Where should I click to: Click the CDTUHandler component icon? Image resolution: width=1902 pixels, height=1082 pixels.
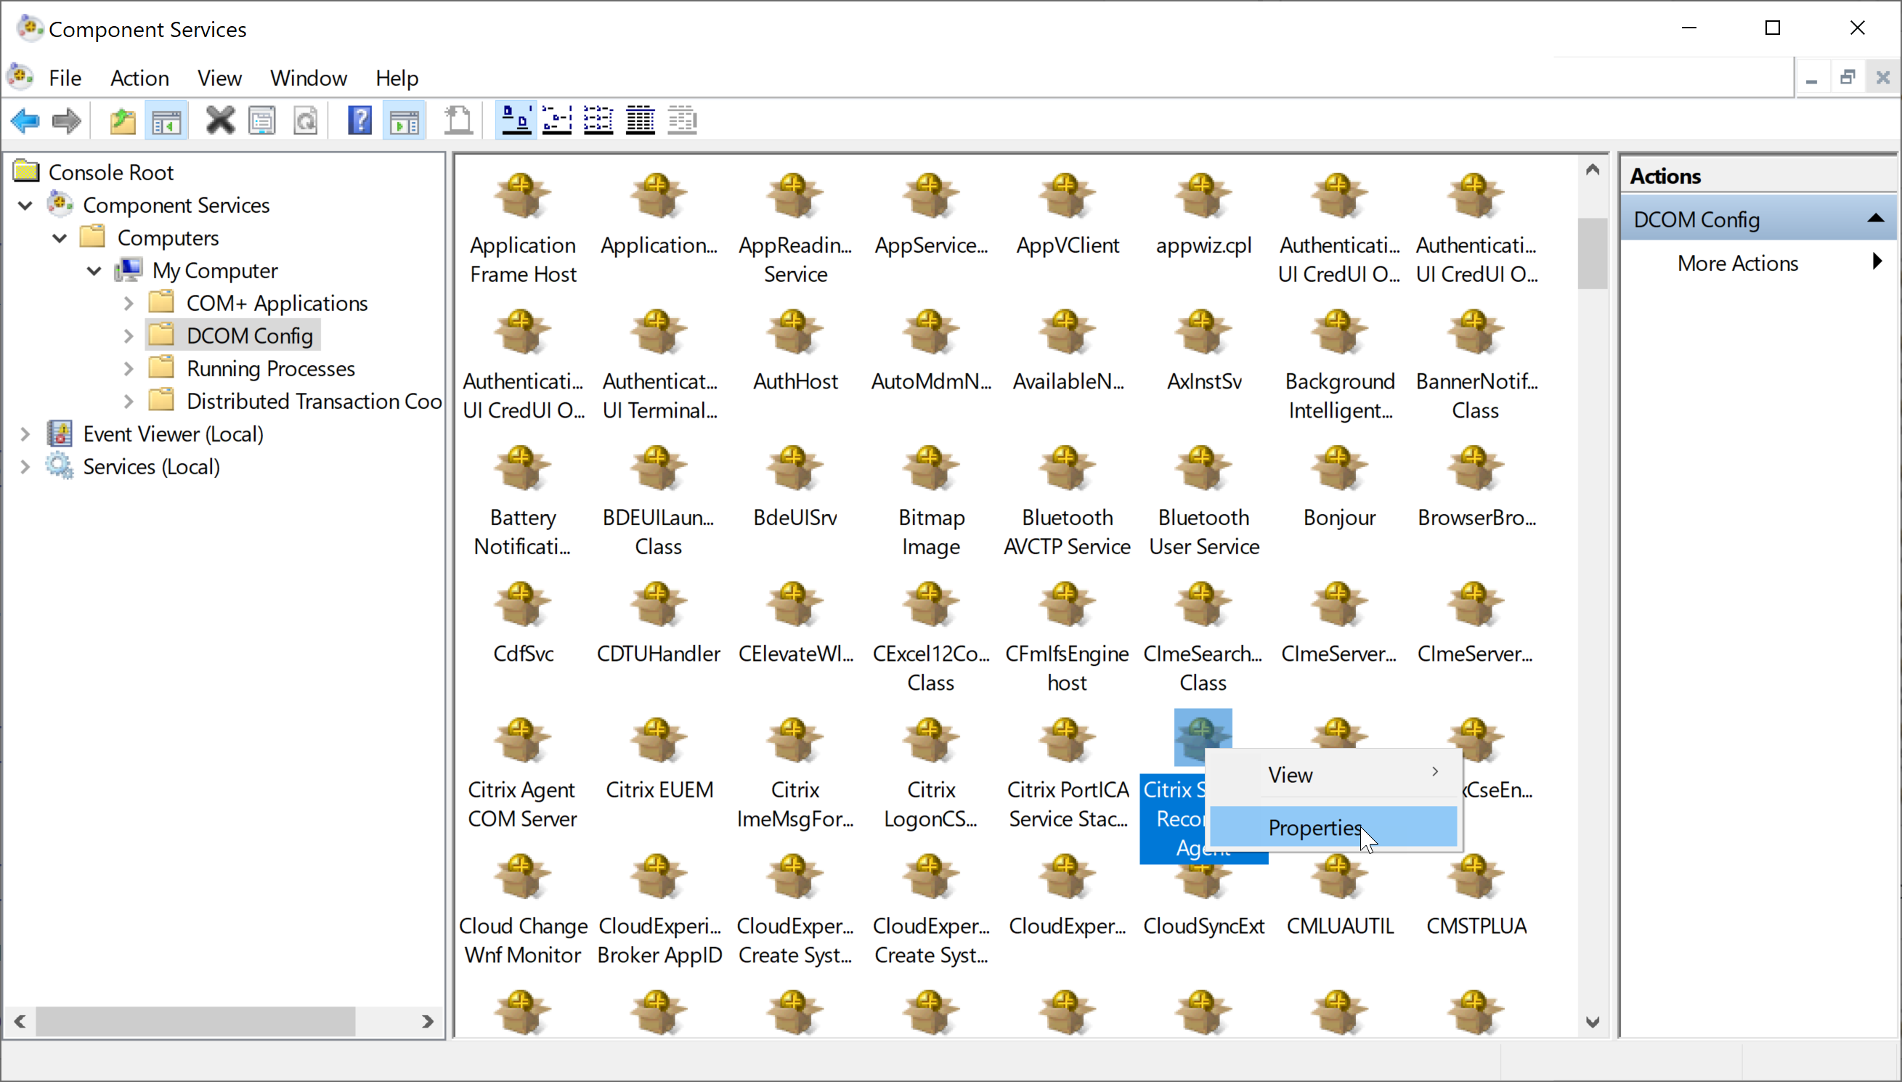coord(659,608)
